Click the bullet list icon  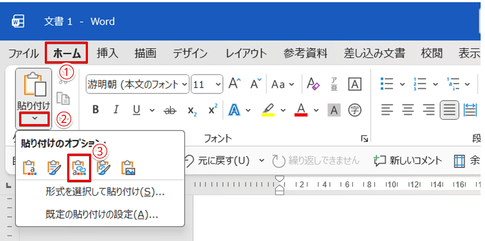click(x=387, y=84)
